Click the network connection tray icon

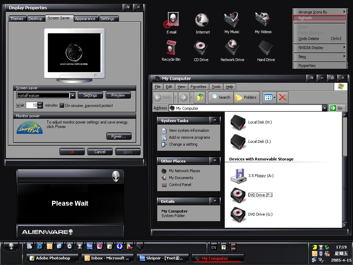point(314,260)
